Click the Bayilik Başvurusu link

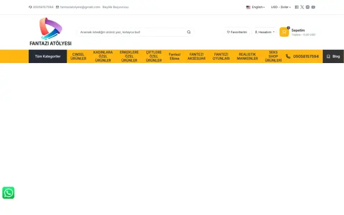point(115,7)
